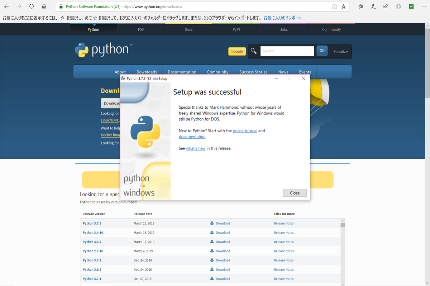Click the python.org logo
Image resolution: width=430 pixels, height=286 pixels.
coord(104,50)
